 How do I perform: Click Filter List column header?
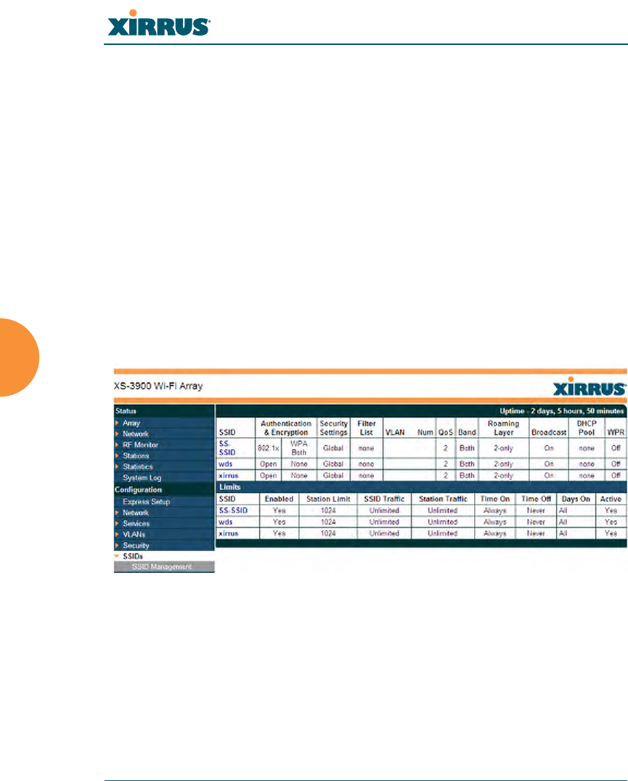click(x=366, y=428)
